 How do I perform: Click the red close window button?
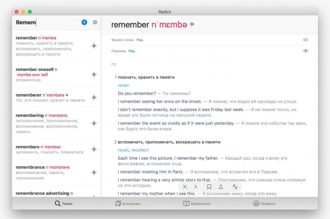coord(16,12)
